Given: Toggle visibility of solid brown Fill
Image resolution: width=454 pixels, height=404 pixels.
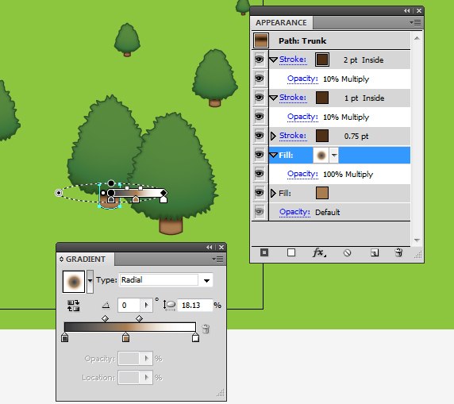Looking at the screenshot, I should pyautogui.click(x=259, y=193).
